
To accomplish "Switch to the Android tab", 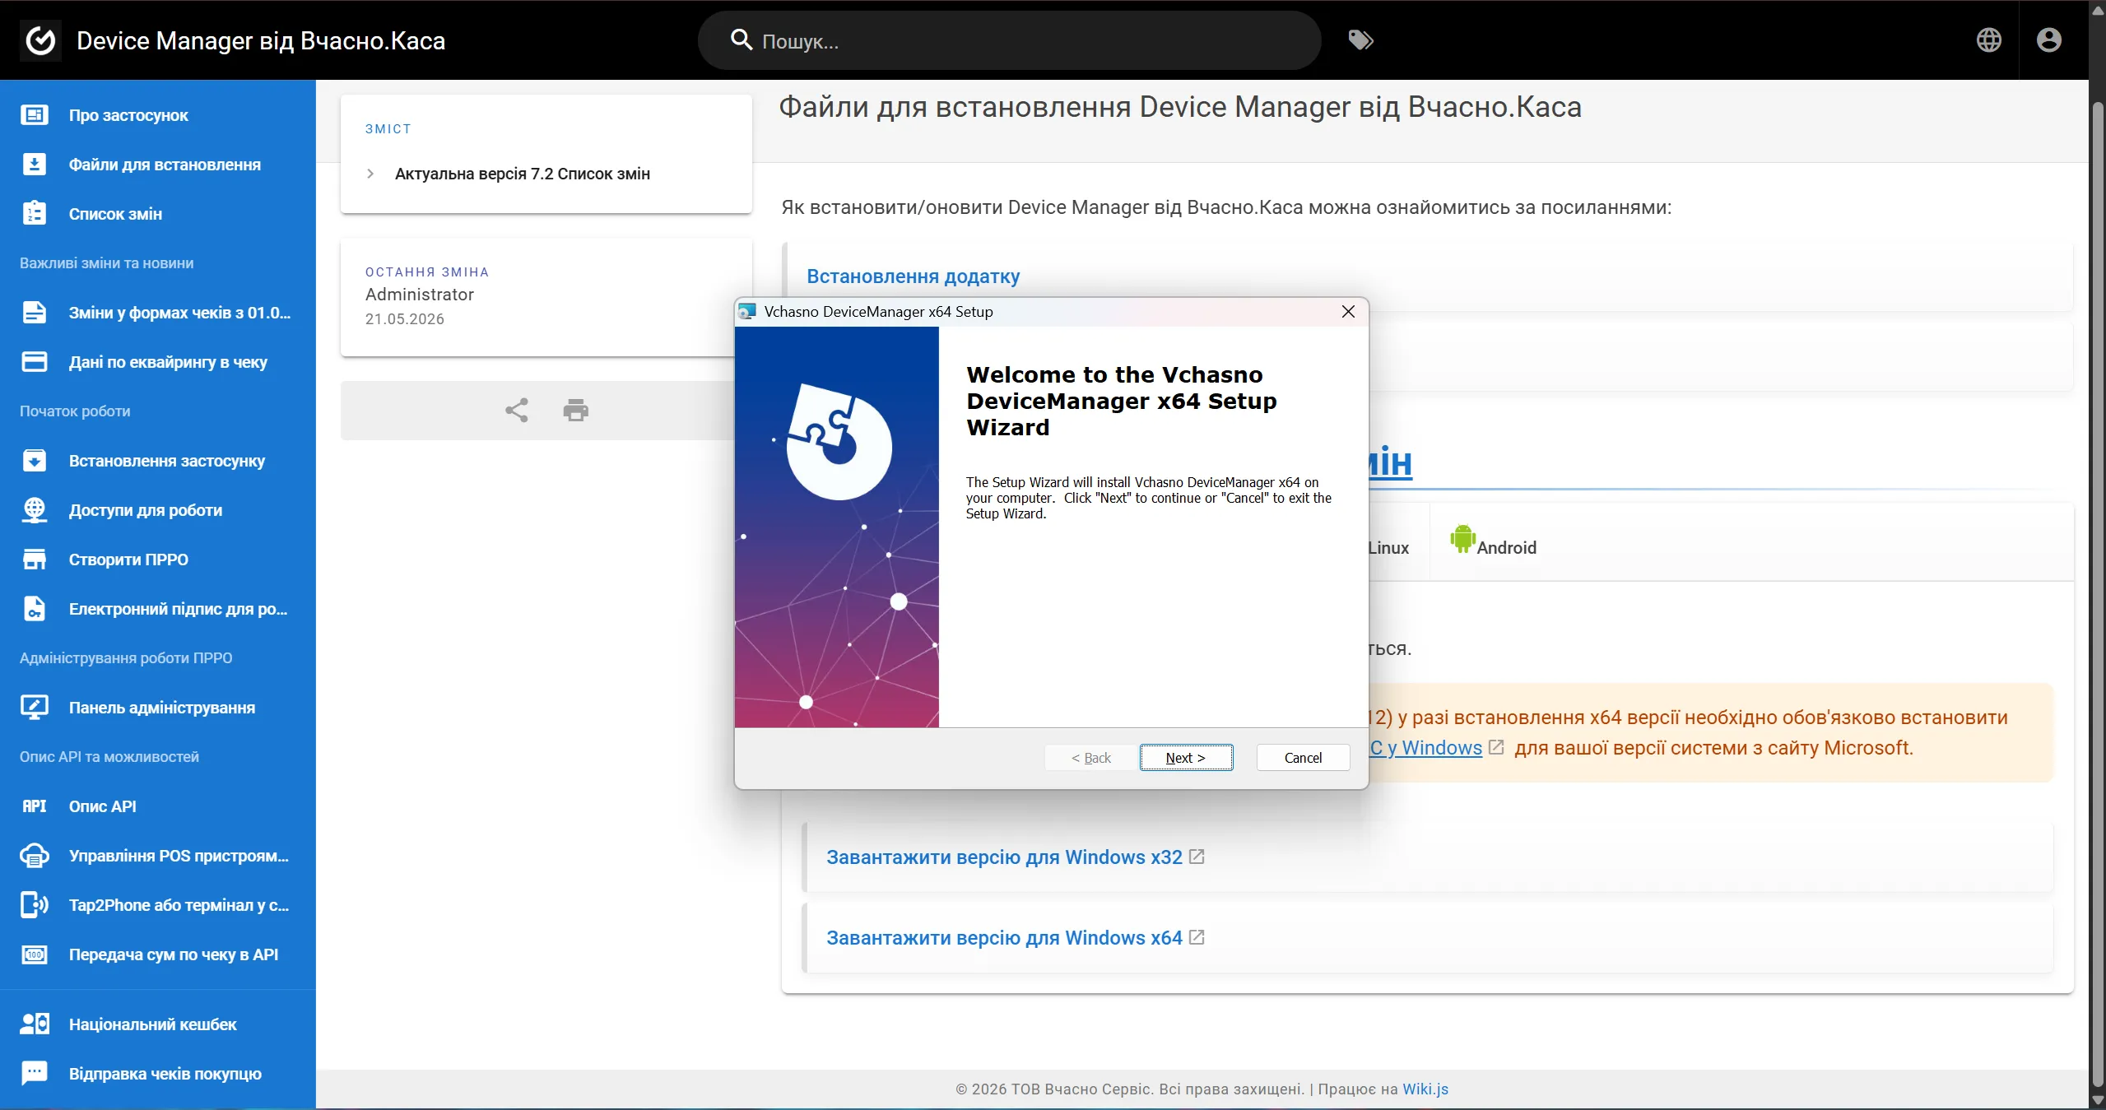I will tap(1493, 542).
